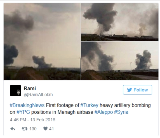Click Rami's profile avatar picture

(15, 91)
